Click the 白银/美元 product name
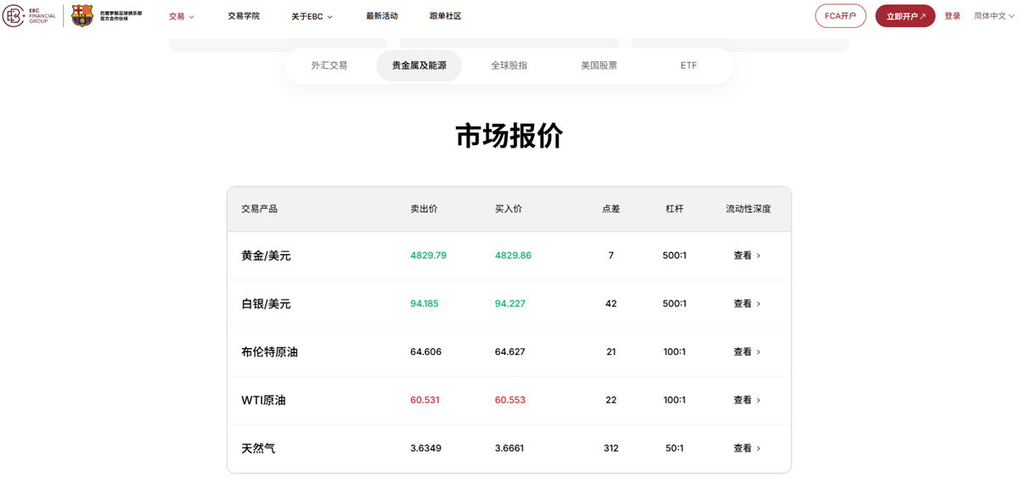Viewport: 1019px width, 478px height. (x=266, y=304)
